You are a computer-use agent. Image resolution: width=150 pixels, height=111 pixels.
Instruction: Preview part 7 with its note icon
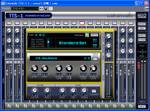coord(58,106)
